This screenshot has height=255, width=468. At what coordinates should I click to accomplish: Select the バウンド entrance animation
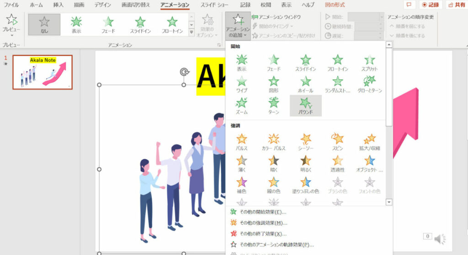305,105
